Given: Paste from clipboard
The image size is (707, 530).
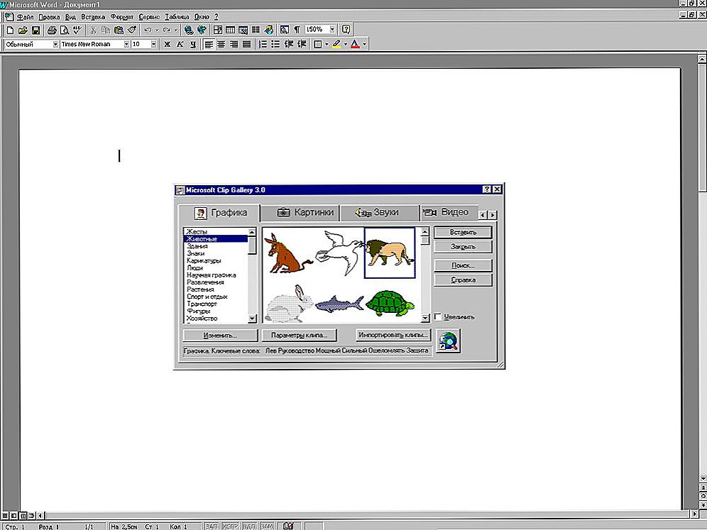Looking at the screenshot, I should [119, 31].
